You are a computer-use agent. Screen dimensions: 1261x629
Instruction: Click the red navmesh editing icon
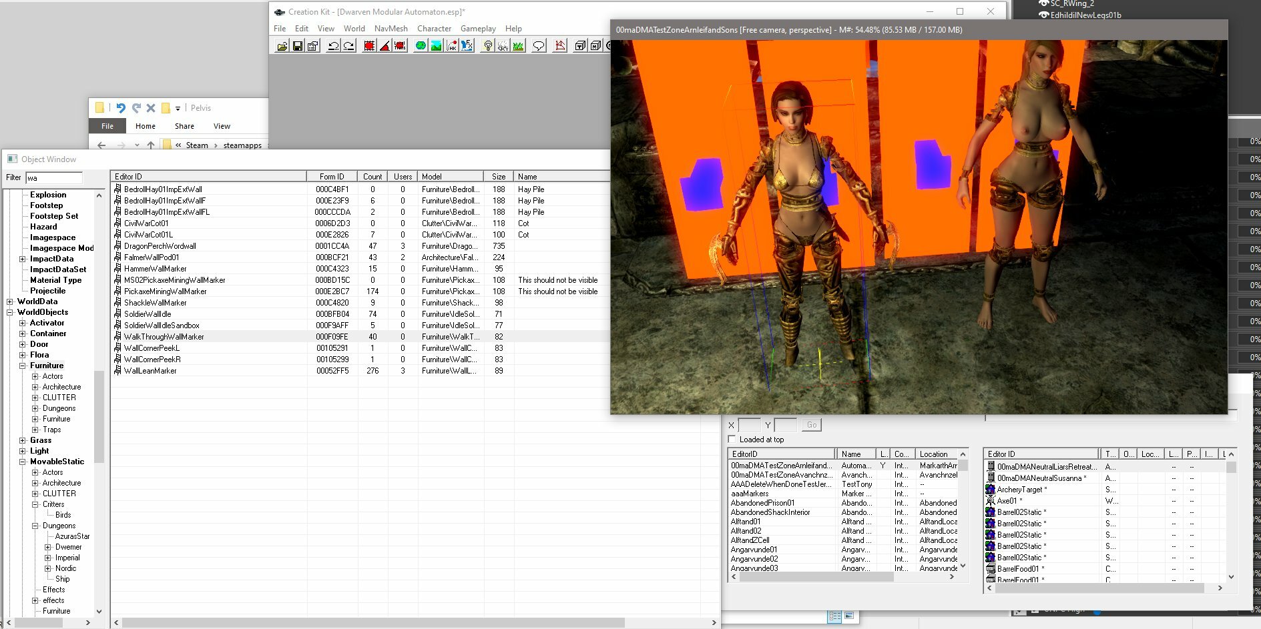[x=560, y=45]
